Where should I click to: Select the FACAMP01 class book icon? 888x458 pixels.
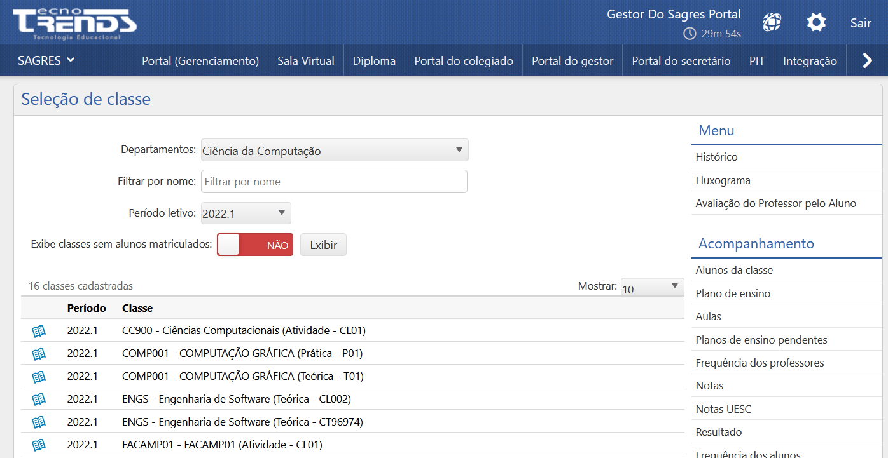click(x=39, y=445)
